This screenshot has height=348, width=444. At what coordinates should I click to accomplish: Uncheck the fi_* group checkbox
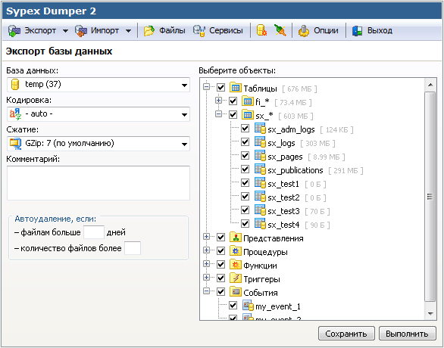click(x=233, y=101)
